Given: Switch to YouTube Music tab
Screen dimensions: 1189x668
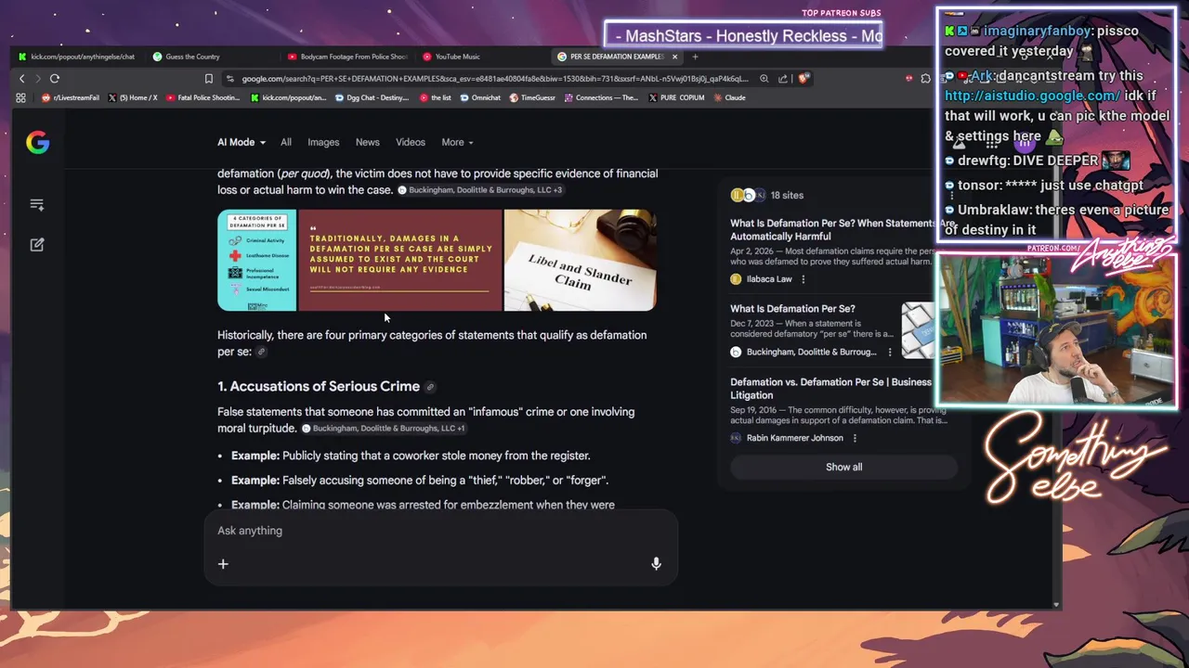Looking at the screenshot, I should coord(457,57).
